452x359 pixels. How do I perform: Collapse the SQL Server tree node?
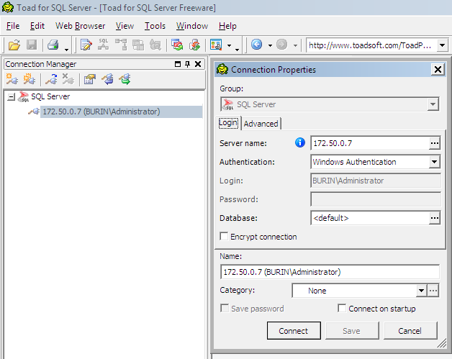point(11,96)
